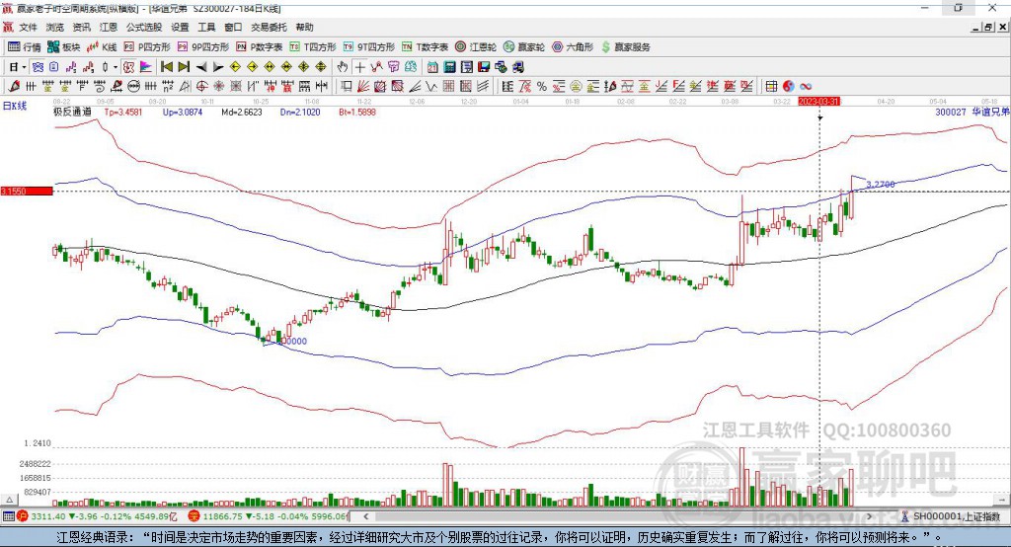Click the calendar icon showing 21
This screenshot has height=547, width=1011.
coord(432,67)
